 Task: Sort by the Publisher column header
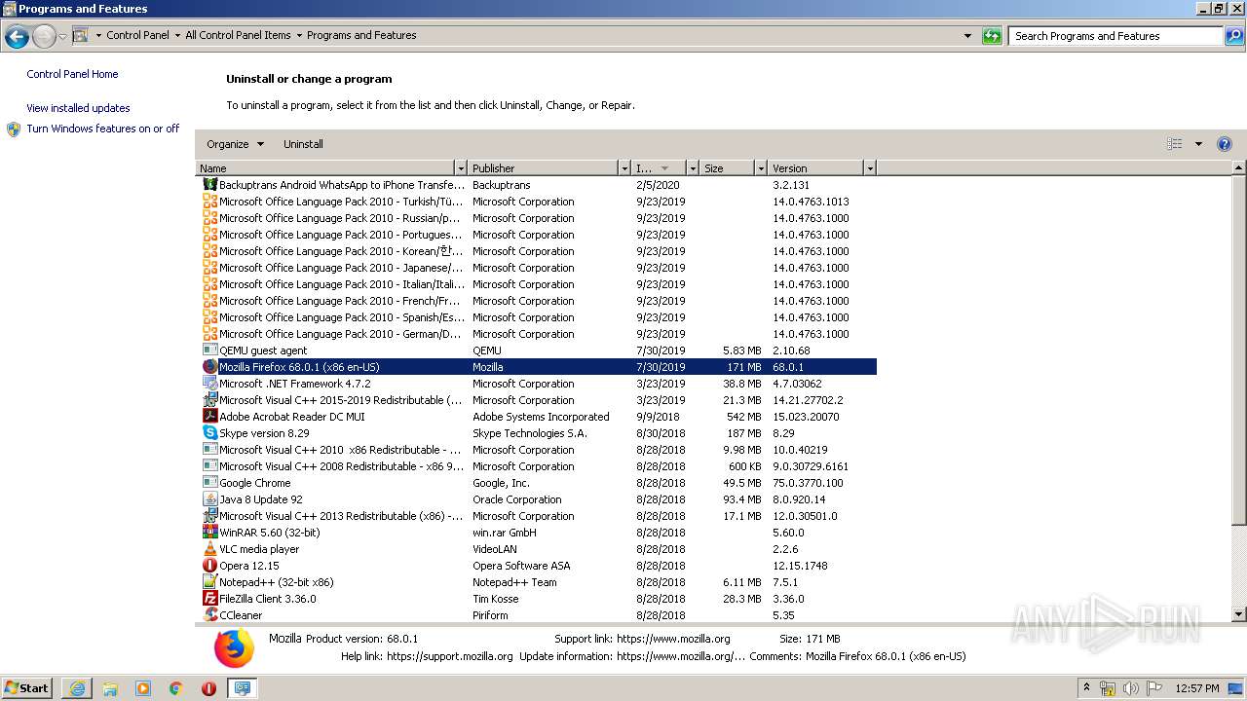point(543,168)
